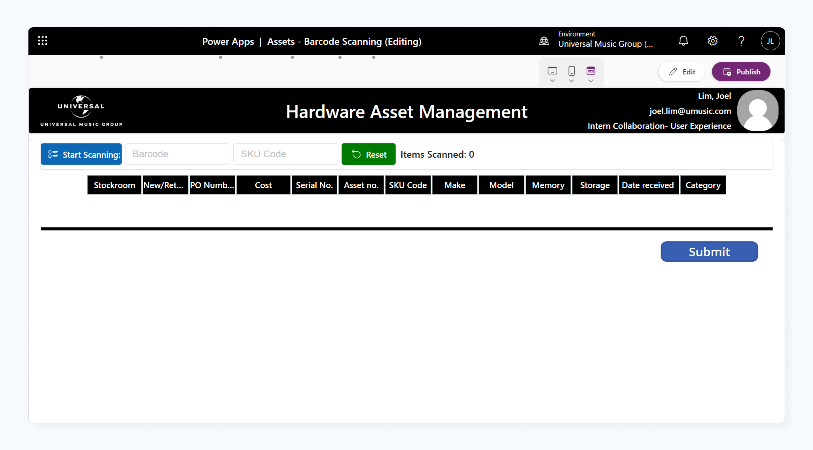
Task: Select the purple web view preview icon
Action: coord(590,71)
